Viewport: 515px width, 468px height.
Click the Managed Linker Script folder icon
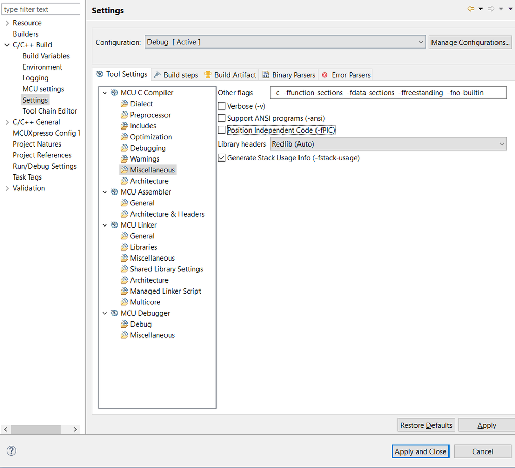tap(124, 291)
